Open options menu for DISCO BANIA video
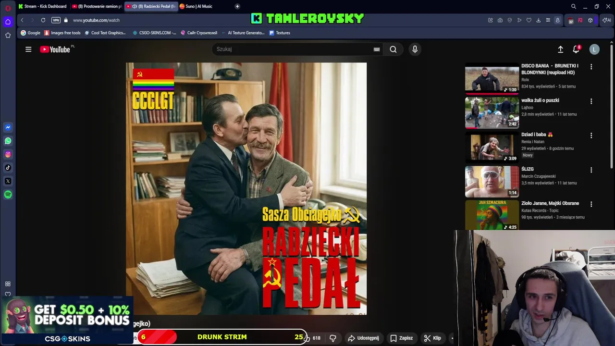 coord(591,67)
